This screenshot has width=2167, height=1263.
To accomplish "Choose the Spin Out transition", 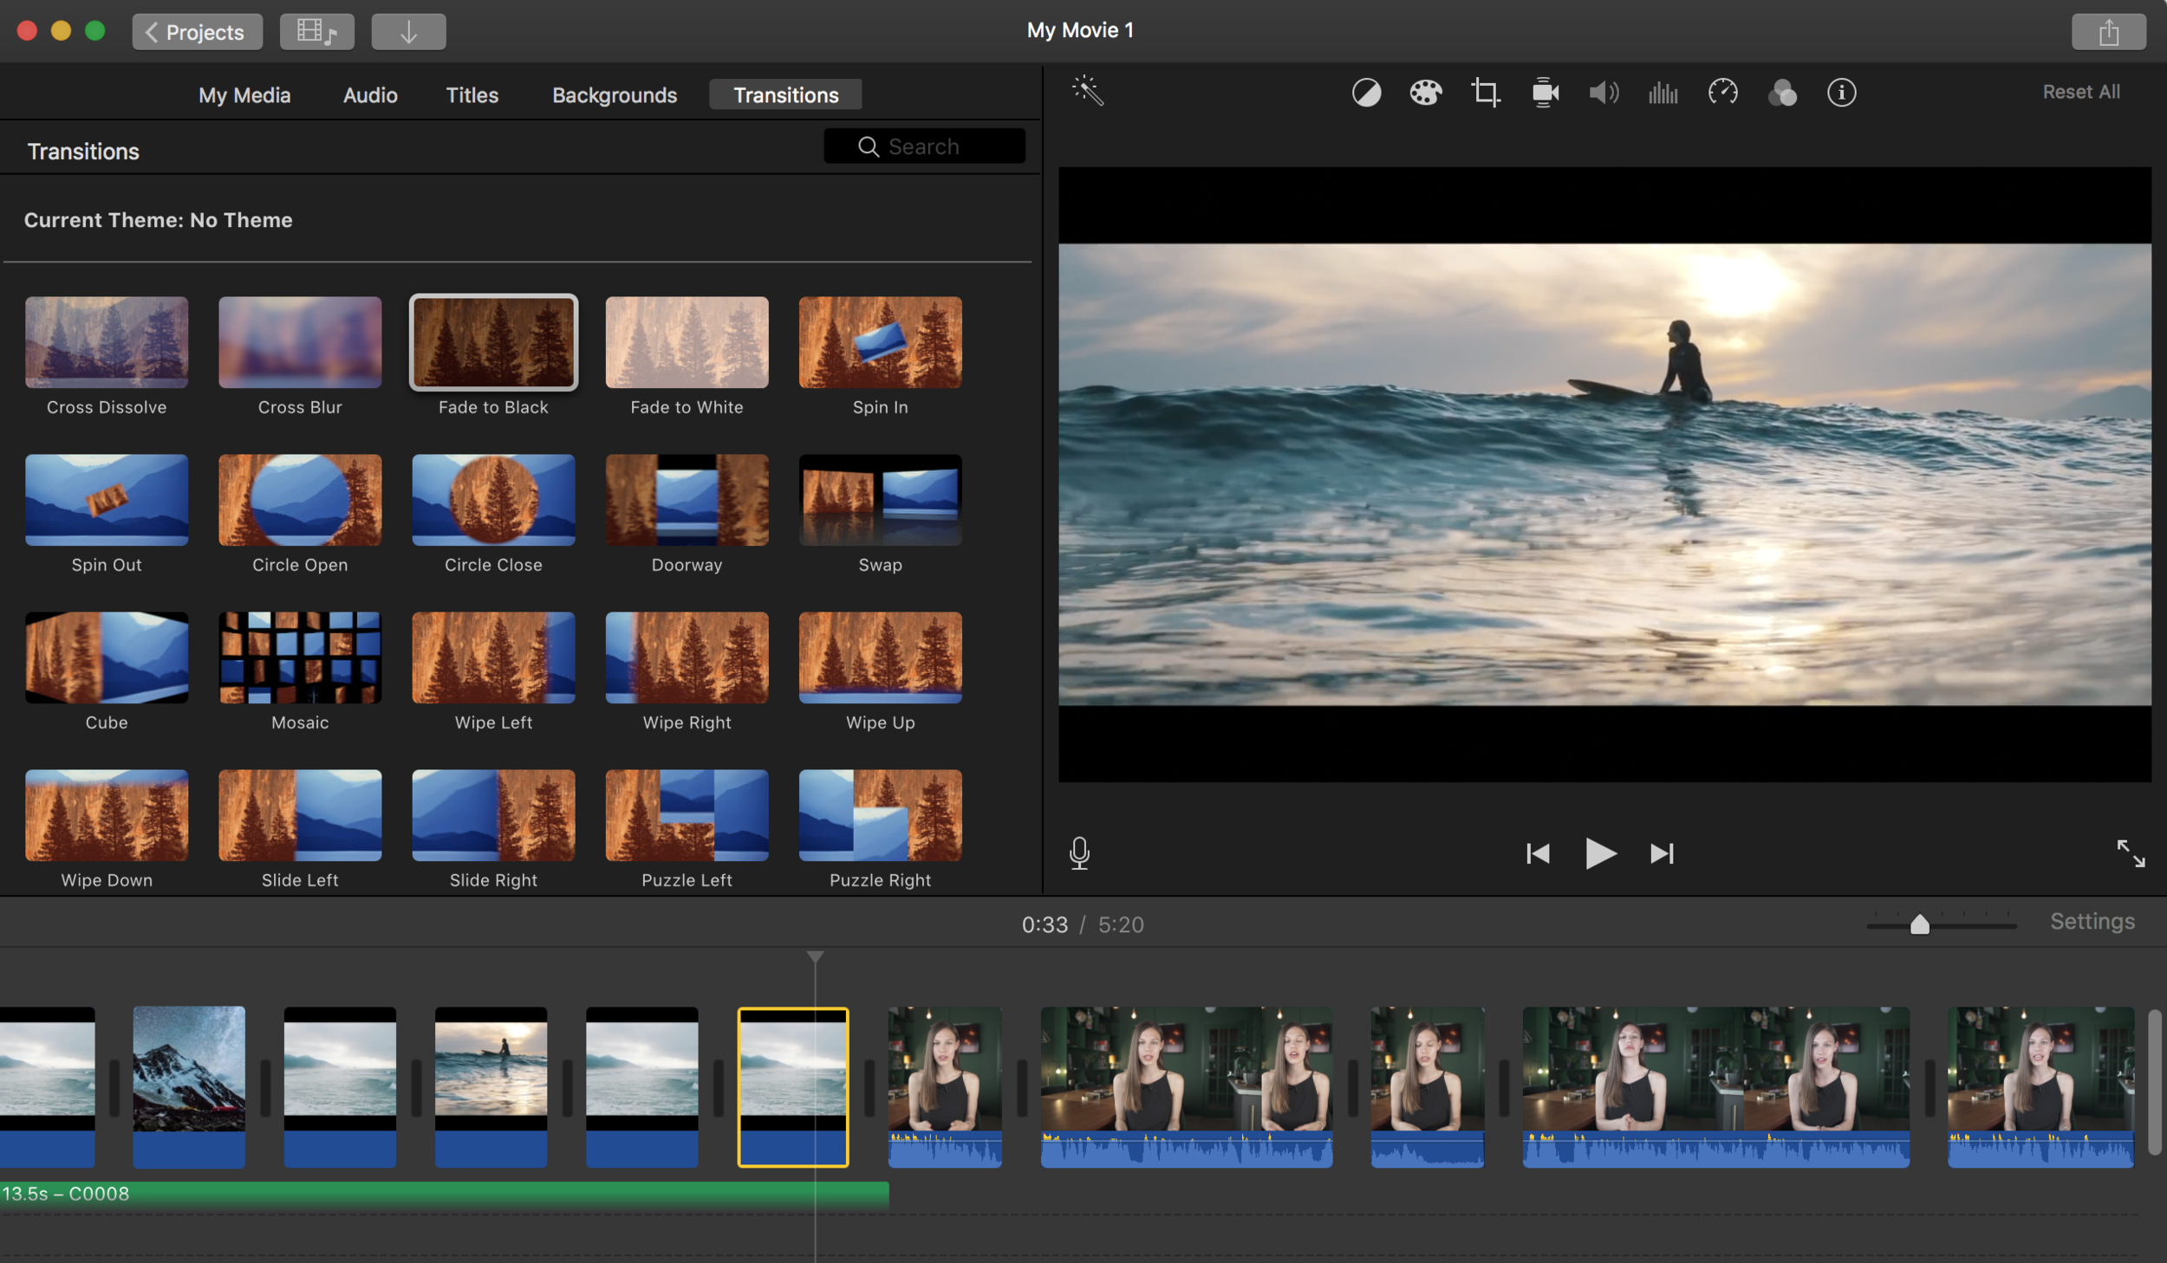I will (107, 500).
